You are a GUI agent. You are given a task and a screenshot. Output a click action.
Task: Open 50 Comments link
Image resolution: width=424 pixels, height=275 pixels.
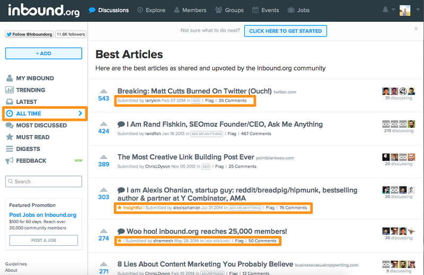coord(262,241)
